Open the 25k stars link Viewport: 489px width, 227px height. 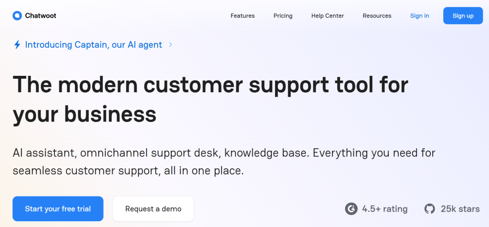coord(460,209)
